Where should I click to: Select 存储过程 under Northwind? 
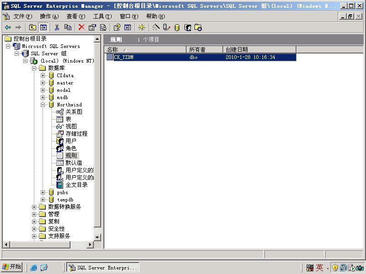point(76,134)
